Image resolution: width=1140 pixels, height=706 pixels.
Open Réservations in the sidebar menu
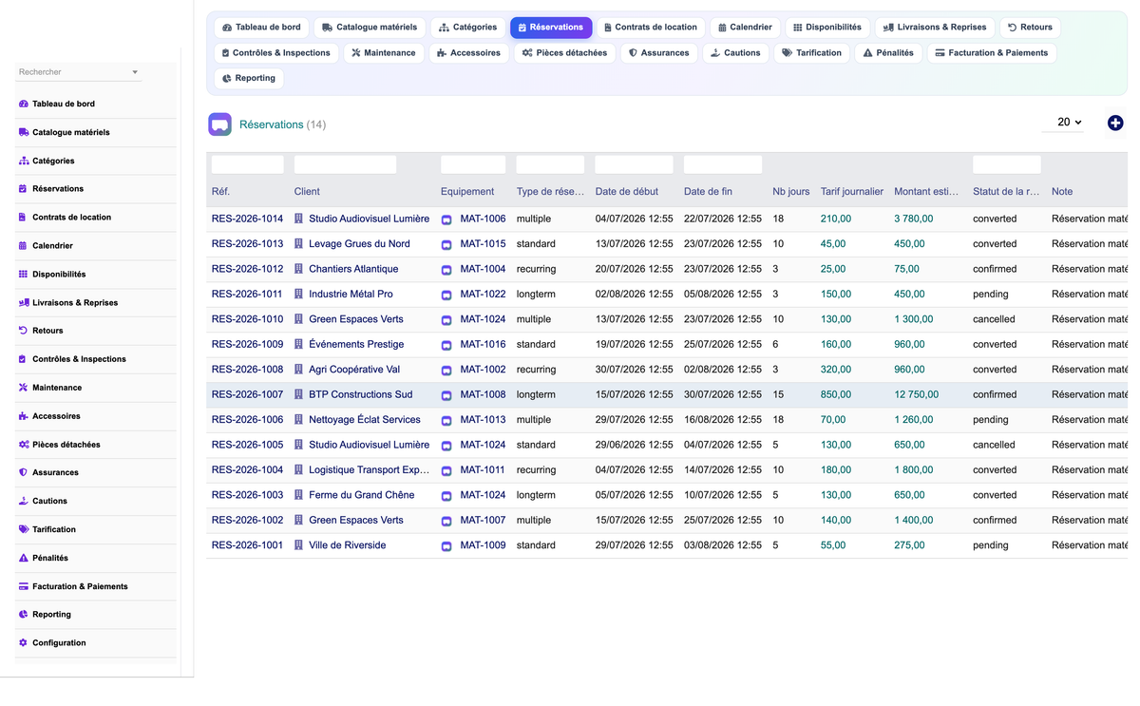(58, 189)
